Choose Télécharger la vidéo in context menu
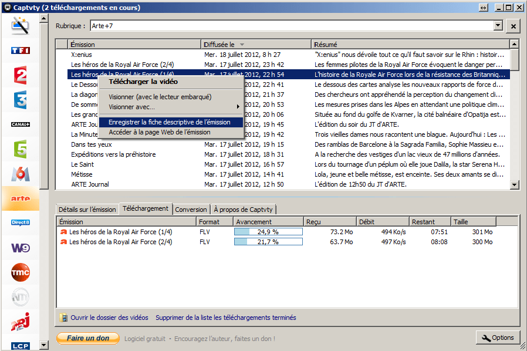Image resolution: width=527 pixels, height=351 pixels. (171, 82)
